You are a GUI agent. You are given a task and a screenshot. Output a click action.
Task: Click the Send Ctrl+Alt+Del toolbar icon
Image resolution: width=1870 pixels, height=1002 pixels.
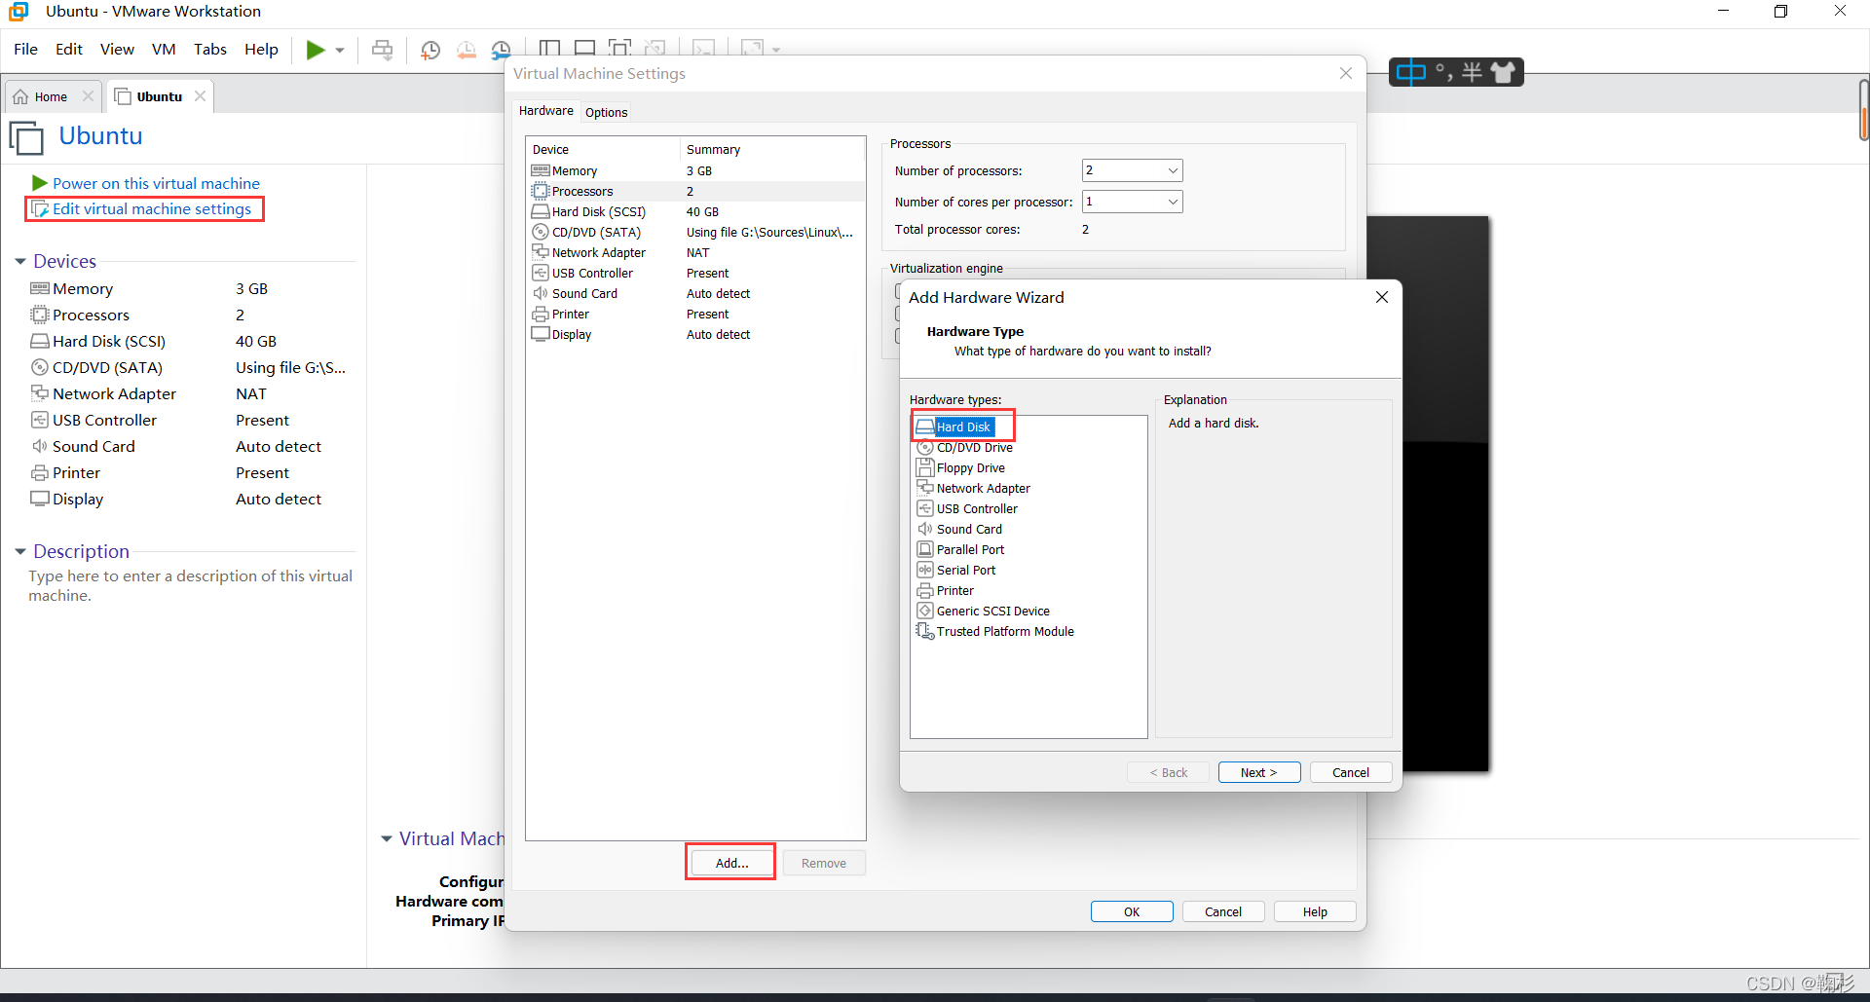383,50
